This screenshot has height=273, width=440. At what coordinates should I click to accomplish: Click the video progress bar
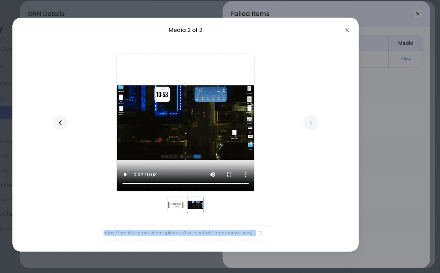tap(185, 183)
